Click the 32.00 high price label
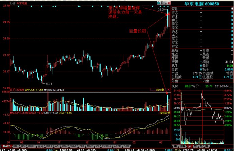Image resolution: width=234 pixels, height=151 pixels. click(x=161, y=10)
